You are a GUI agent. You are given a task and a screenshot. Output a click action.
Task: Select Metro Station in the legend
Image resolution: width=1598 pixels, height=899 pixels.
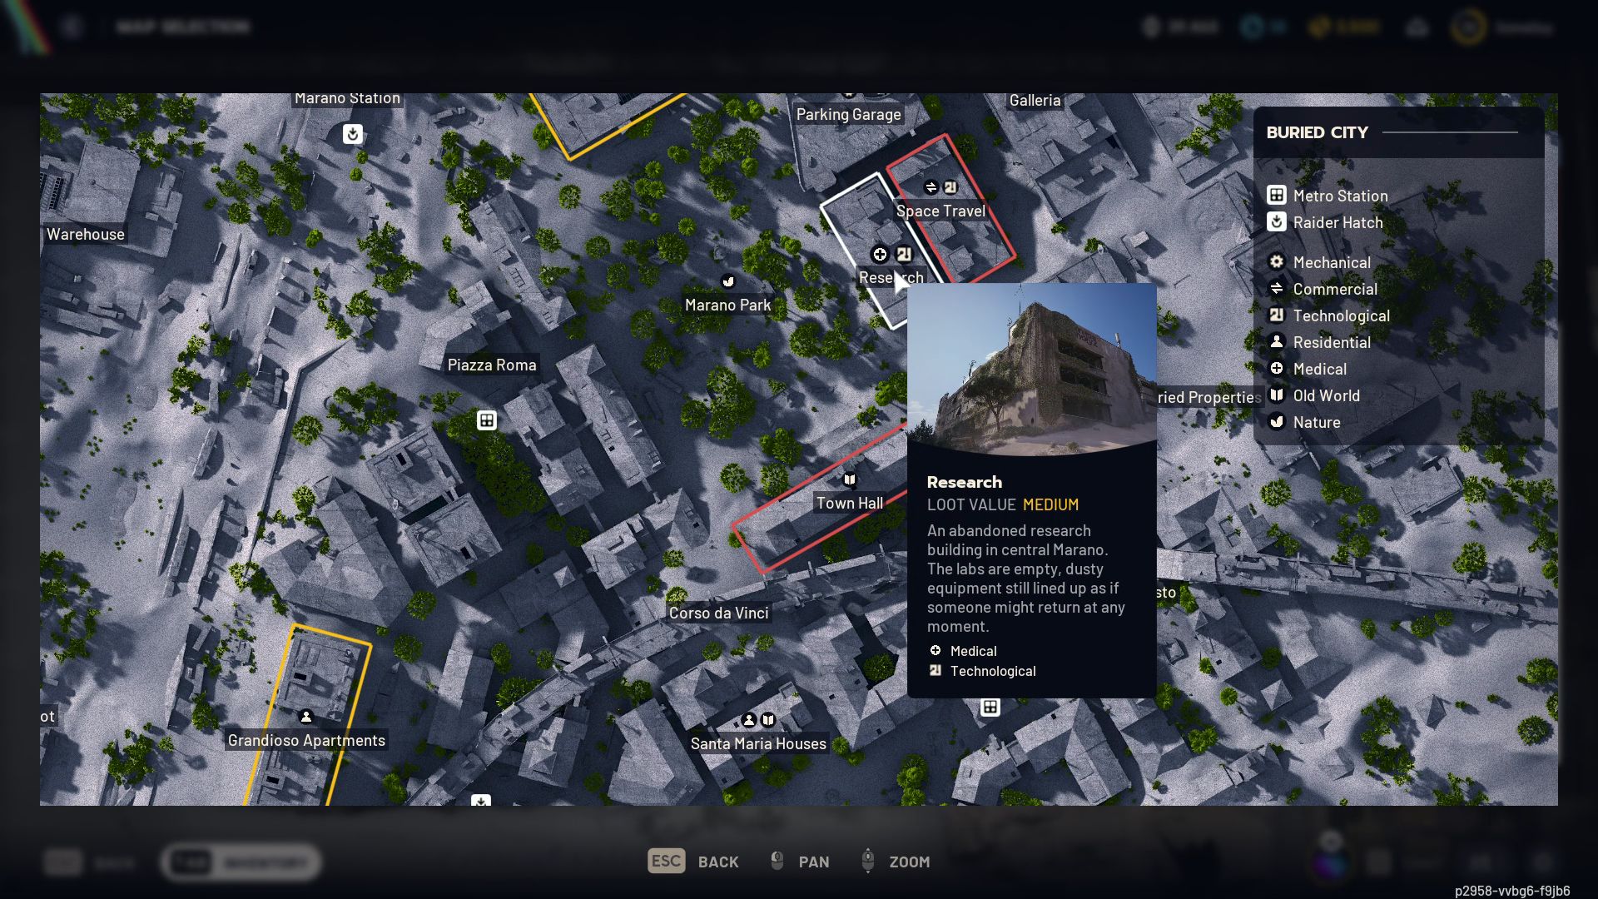(1340, 196)
